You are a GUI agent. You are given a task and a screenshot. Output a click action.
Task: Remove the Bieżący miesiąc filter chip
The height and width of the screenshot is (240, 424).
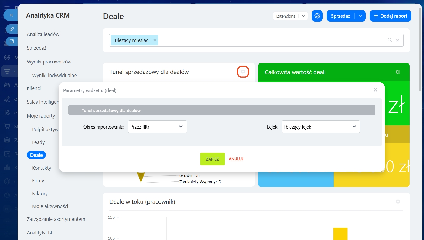pos(155,40)
